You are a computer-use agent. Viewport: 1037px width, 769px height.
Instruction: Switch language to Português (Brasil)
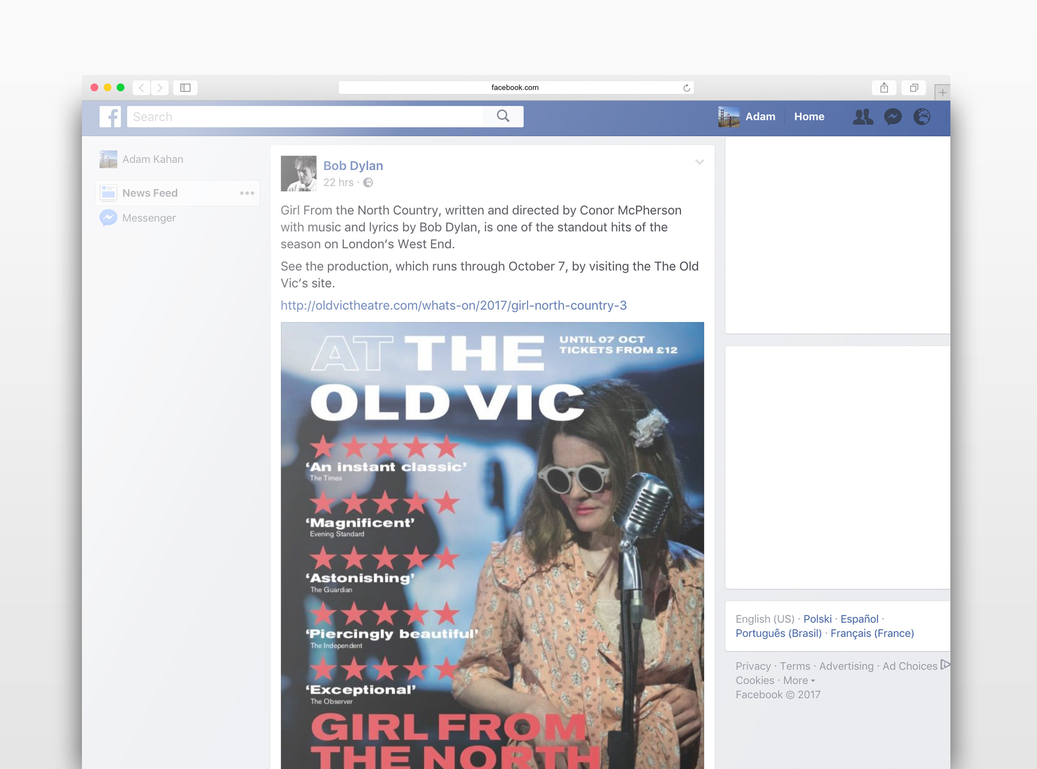778,634
